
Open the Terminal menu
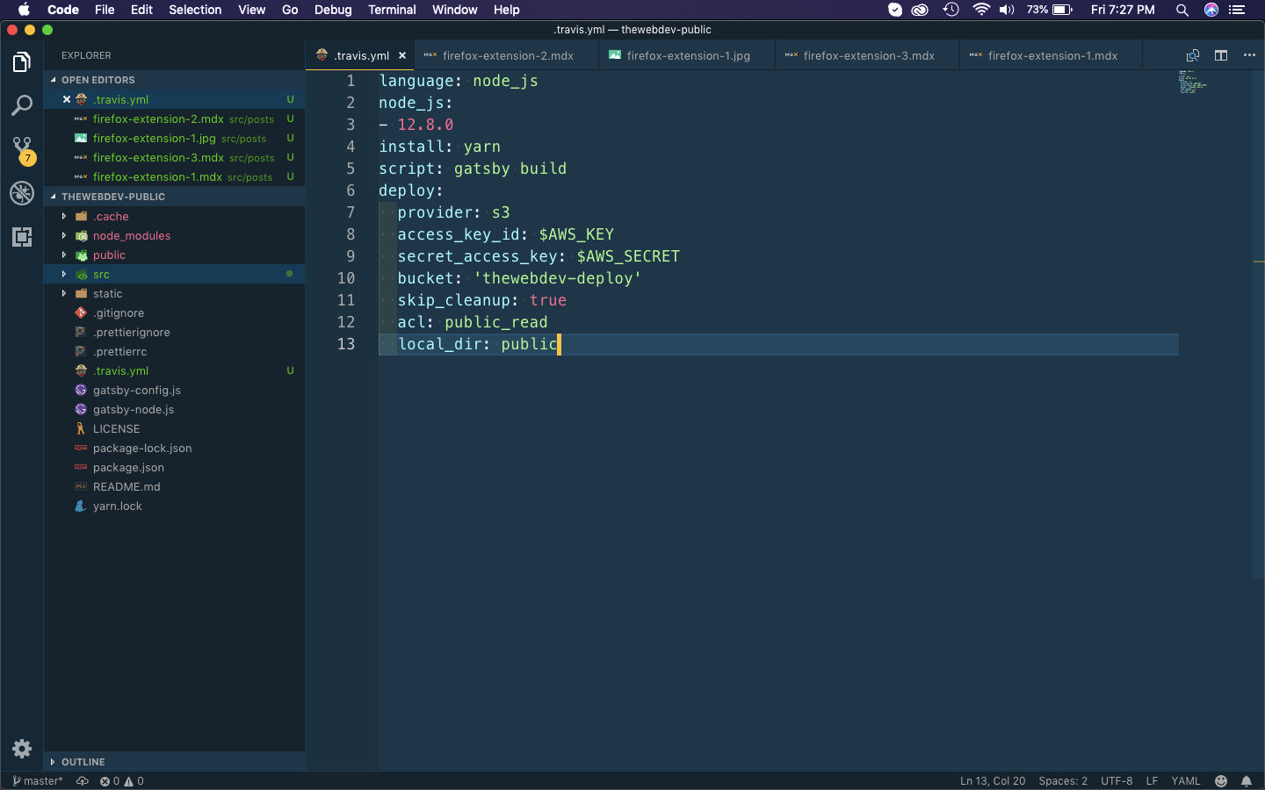click(392, 10)
